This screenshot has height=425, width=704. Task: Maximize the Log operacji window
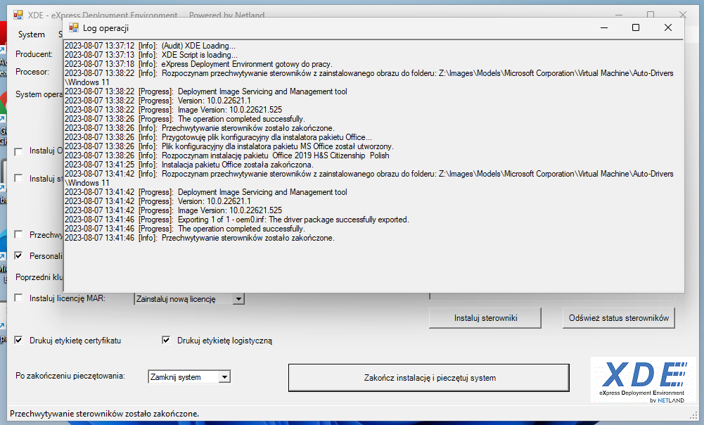pos(636,27)
